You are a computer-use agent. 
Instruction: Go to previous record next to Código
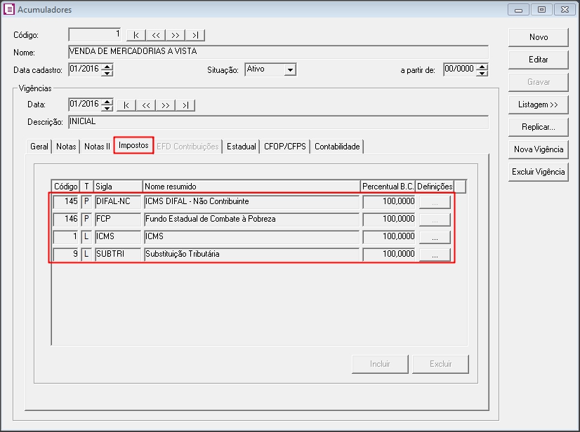pos(155,35)
